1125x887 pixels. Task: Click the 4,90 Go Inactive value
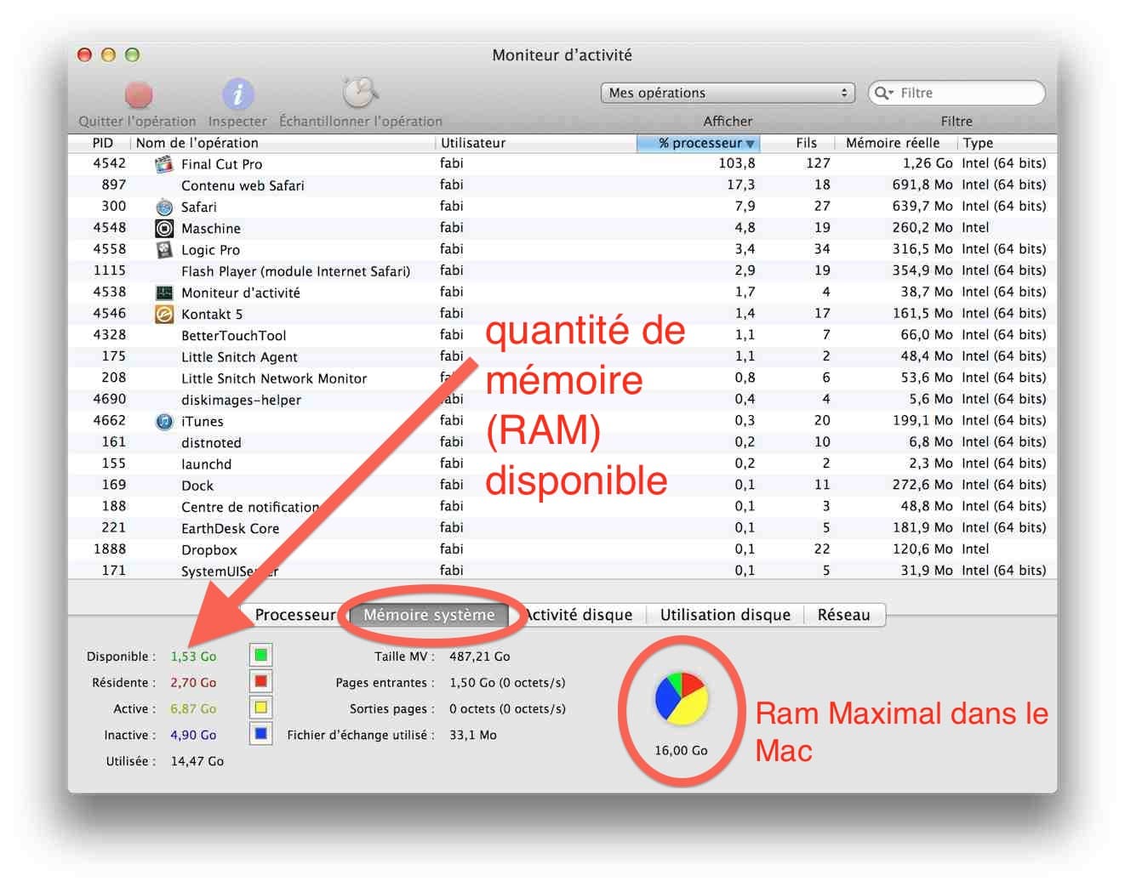pos(193,735)
